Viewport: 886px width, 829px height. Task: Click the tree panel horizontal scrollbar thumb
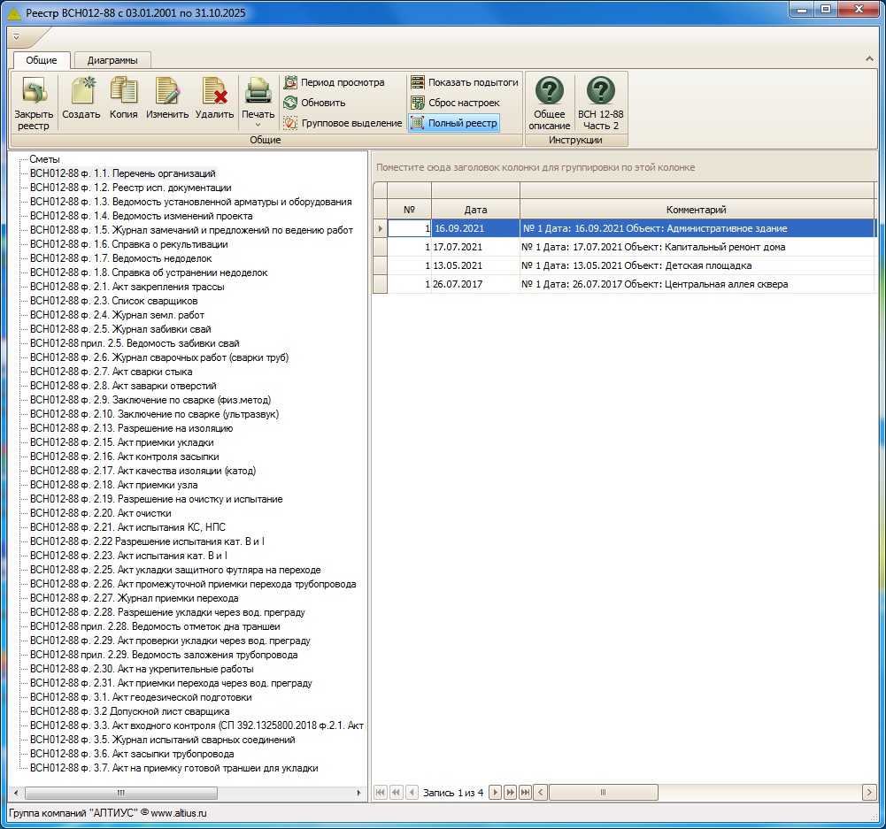point(121,793)
